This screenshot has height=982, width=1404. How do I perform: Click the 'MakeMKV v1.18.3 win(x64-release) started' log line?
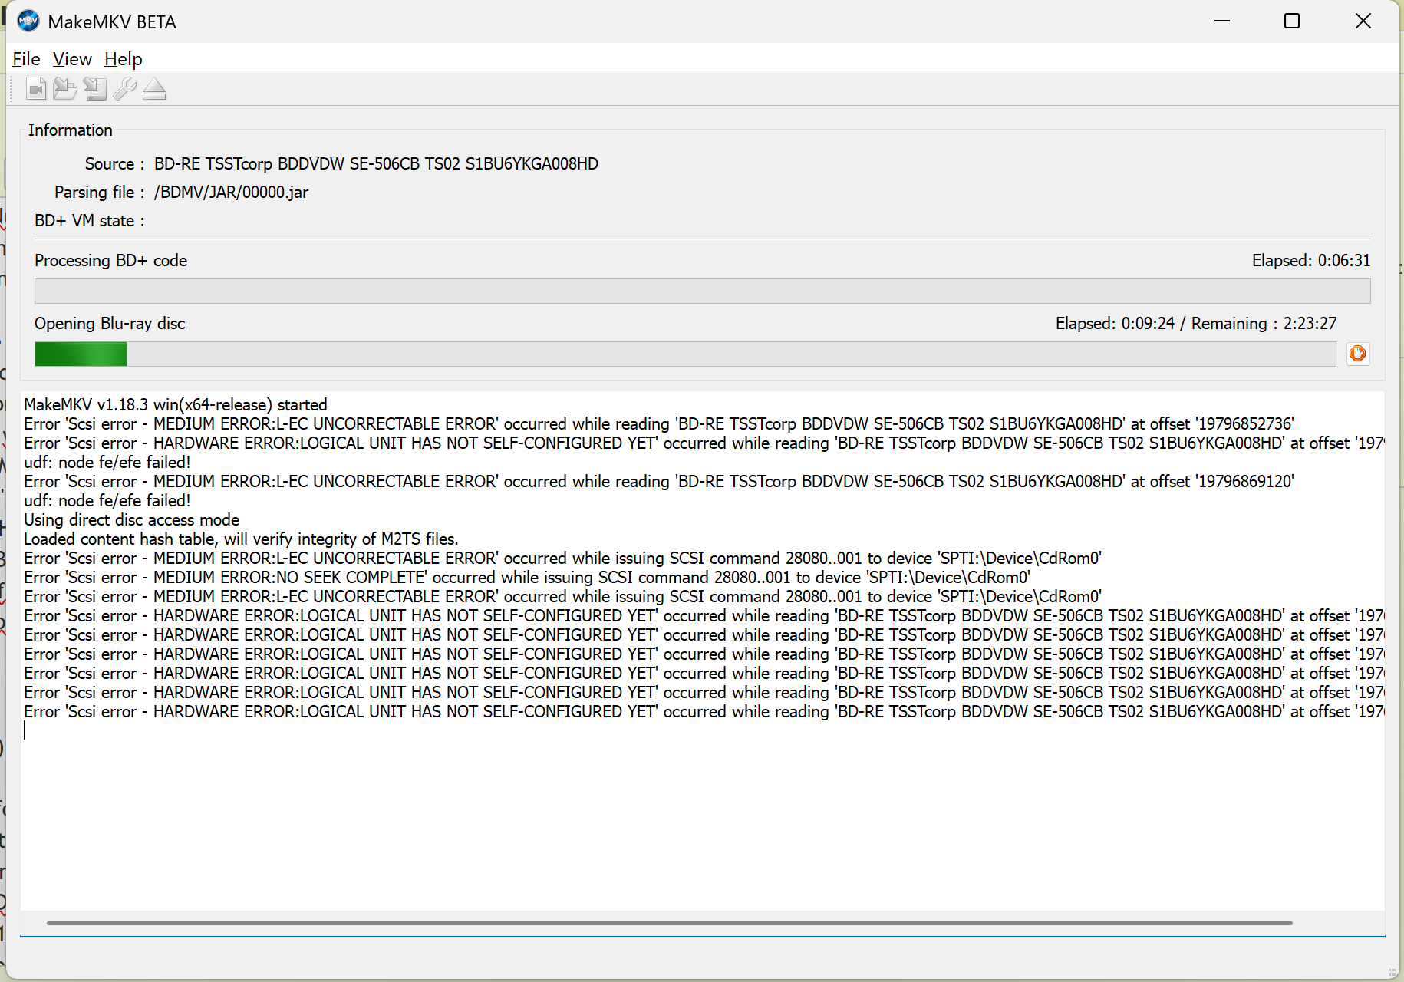pos(176,404)
